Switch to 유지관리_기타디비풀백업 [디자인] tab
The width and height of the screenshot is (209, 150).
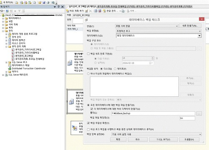click(x=153, y=7)
